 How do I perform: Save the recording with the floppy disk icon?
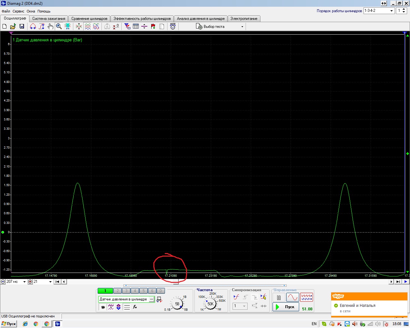pyautogui.click(x=22, y=27)
